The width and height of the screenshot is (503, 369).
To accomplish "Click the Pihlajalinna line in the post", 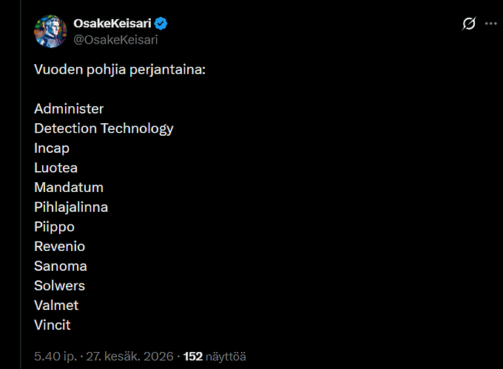I will click(71, 207).
